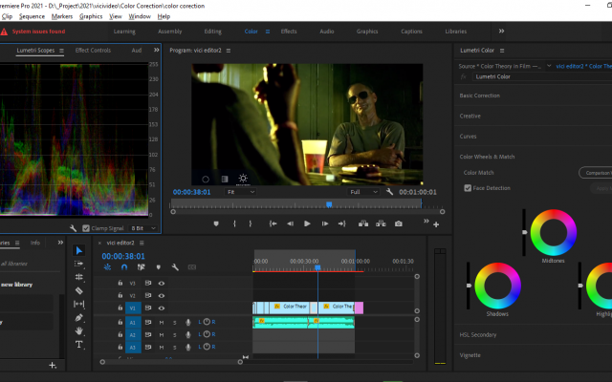Image resolution: width=612 pixels, height=382 pixels.
Task: Select the Hand tool
Action: [78, 331]
